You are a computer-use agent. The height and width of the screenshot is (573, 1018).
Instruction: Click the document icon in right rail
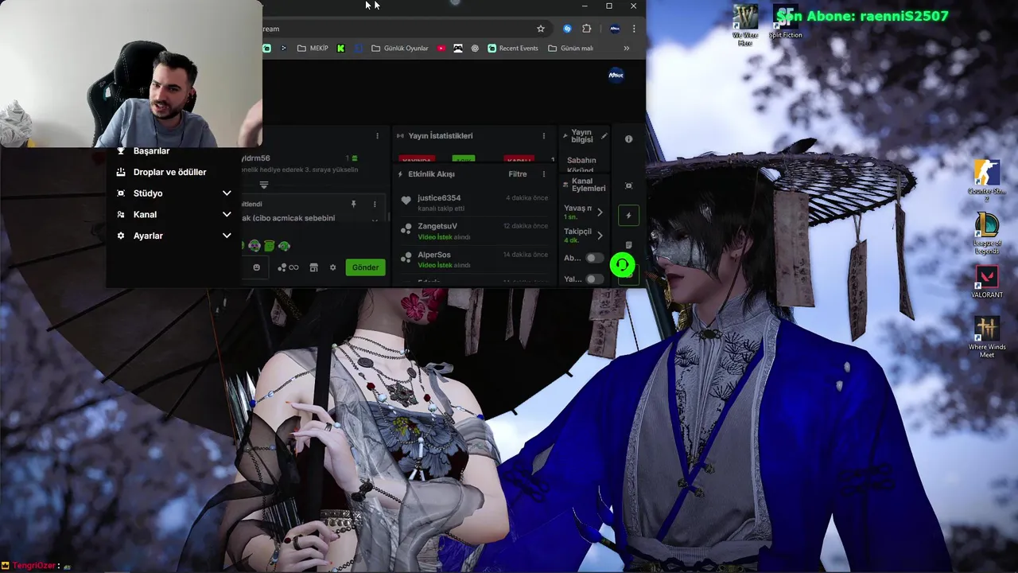628,245
